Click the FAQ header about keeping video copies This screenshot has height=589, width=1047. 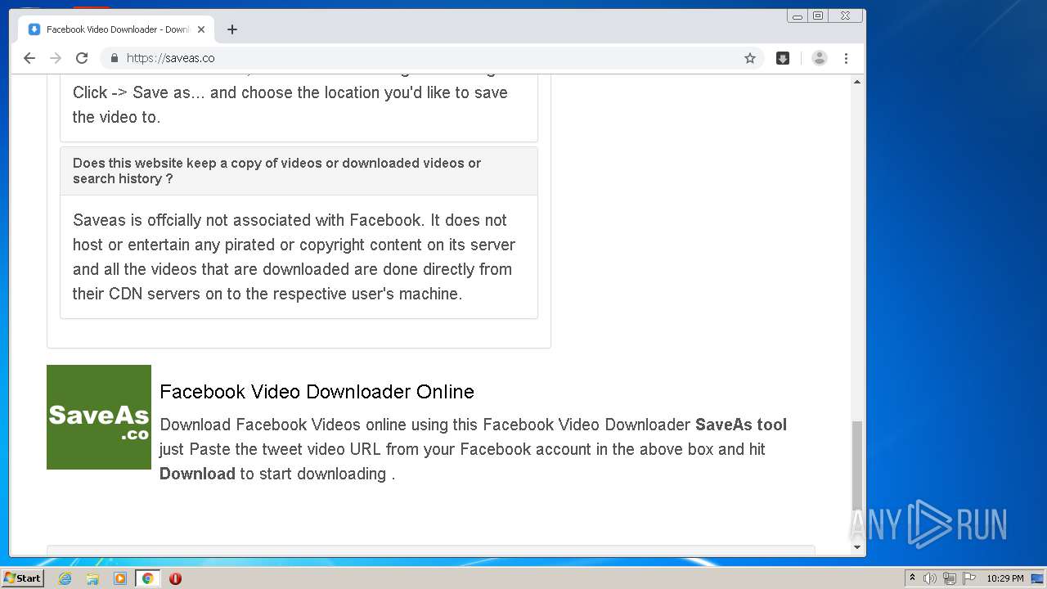(x=299, y=171)
